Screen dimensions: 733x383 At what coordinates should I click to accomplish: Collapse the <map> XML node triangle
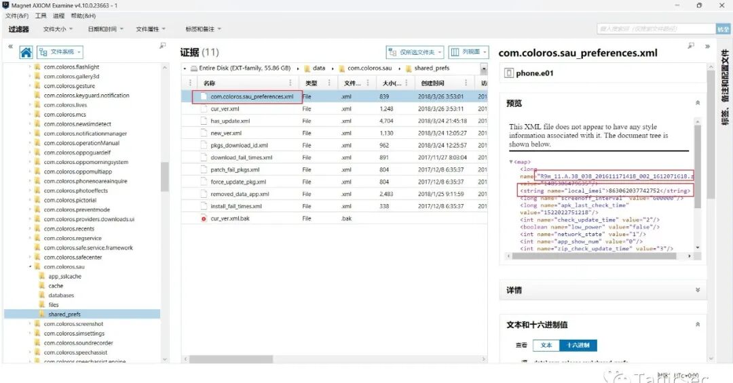tap(511, 161)
